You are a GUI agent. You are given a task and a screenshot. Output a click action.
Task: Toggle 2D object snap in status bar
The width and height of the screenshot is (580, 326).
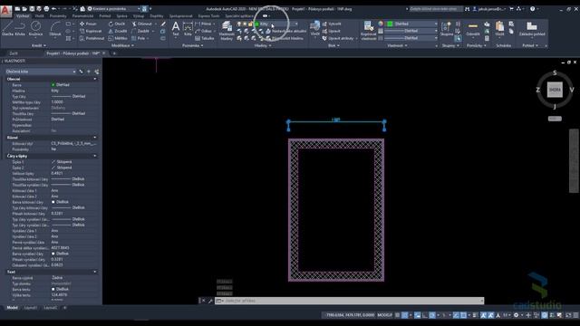click(x=463, y=315)
